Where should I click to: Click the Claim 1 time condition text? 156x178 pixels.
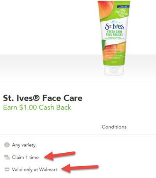pyautogui.click(x=25, y=157)
